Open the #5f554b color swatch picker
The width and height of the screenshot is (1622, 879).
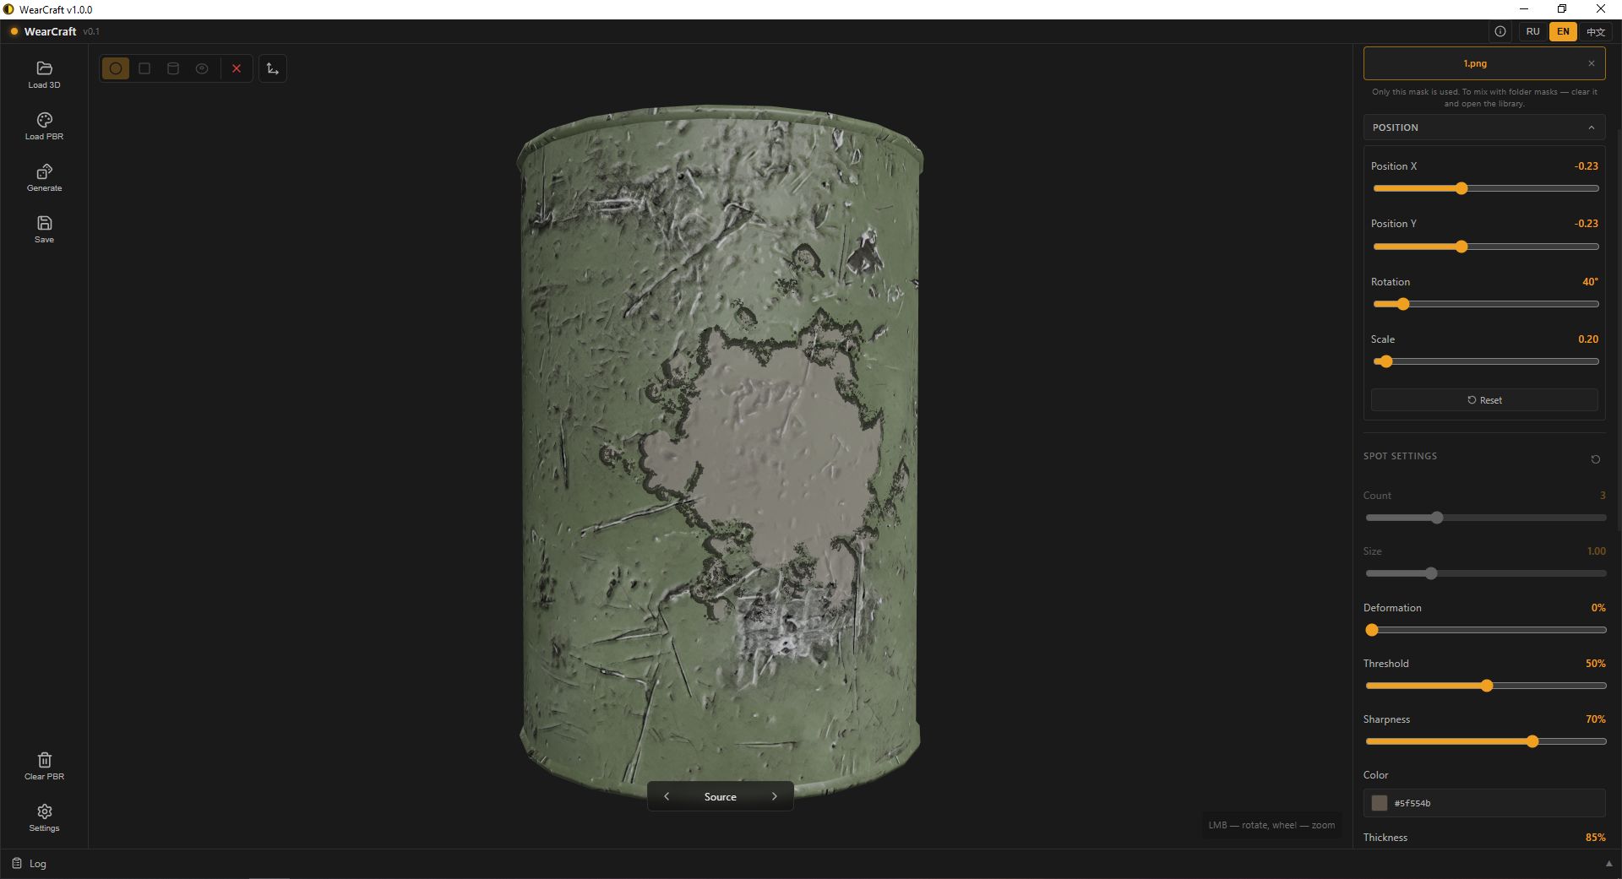pos(1380,803)
